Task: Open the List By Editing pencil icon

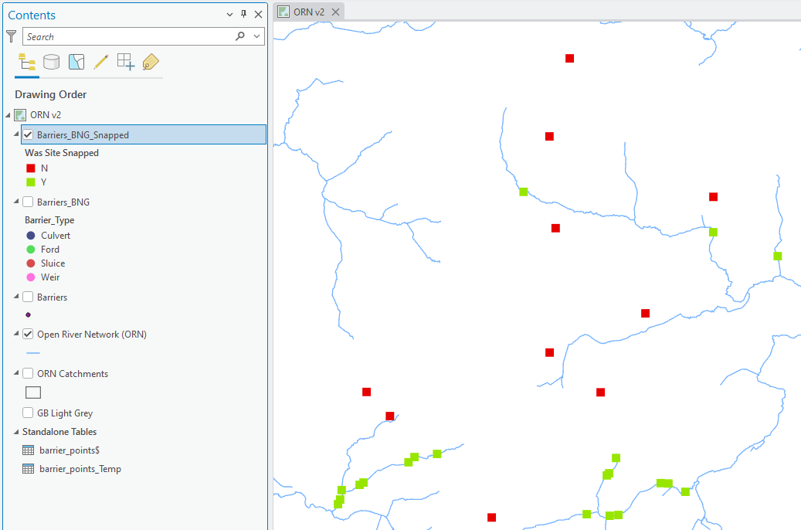Action: (x=101, y=63)
